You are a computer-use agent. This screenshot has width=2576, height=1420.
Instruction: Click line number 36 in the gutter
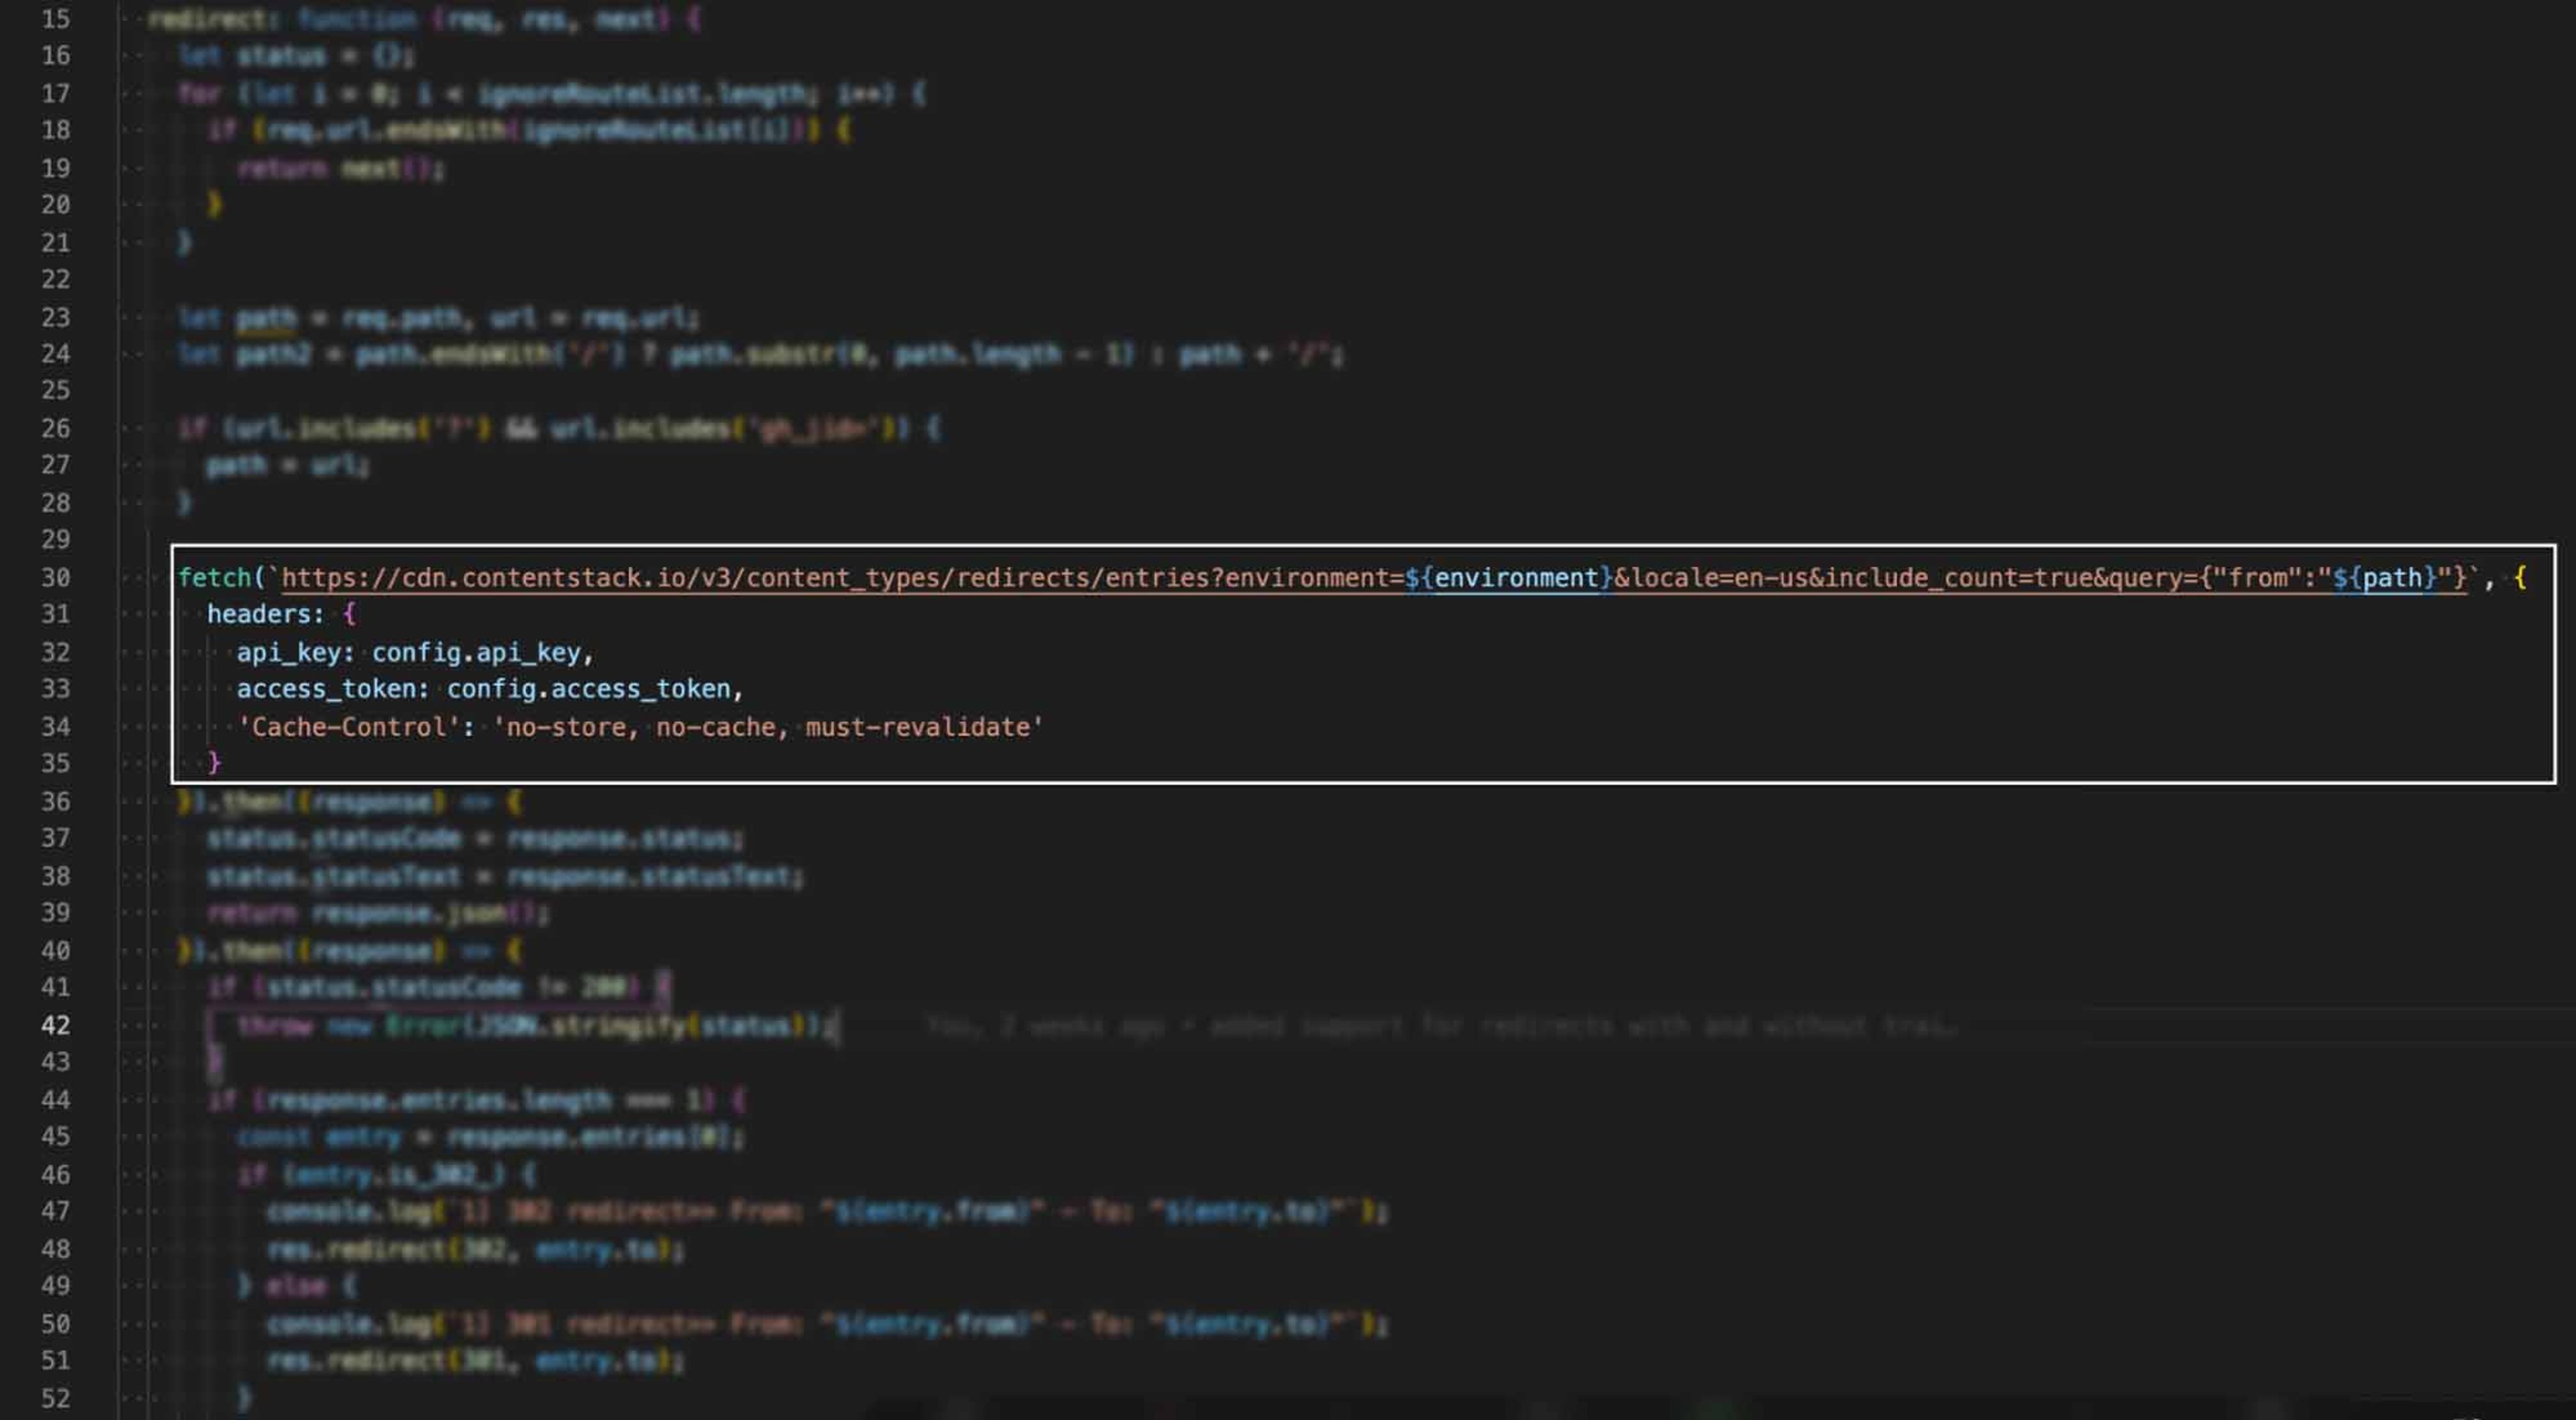[x=56, y=801]
